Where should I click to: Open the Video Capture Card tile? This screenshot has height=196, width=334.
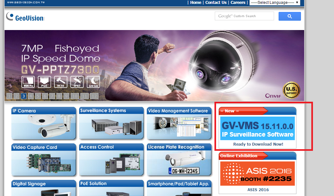[44, 160]
